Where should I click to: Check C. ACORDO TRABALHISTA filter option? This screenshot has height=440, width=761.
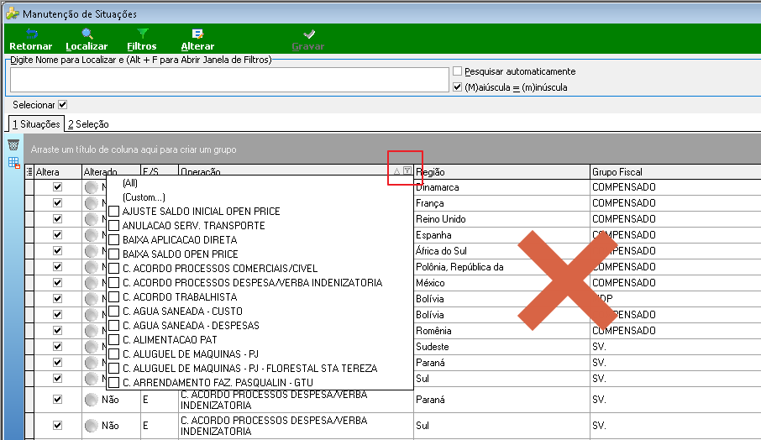point(114,297)
